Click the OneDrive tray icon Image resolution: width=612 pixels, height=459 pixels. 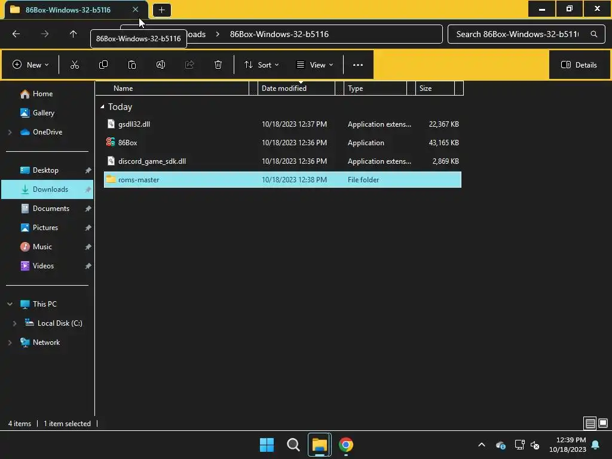(x=501, y=445)
